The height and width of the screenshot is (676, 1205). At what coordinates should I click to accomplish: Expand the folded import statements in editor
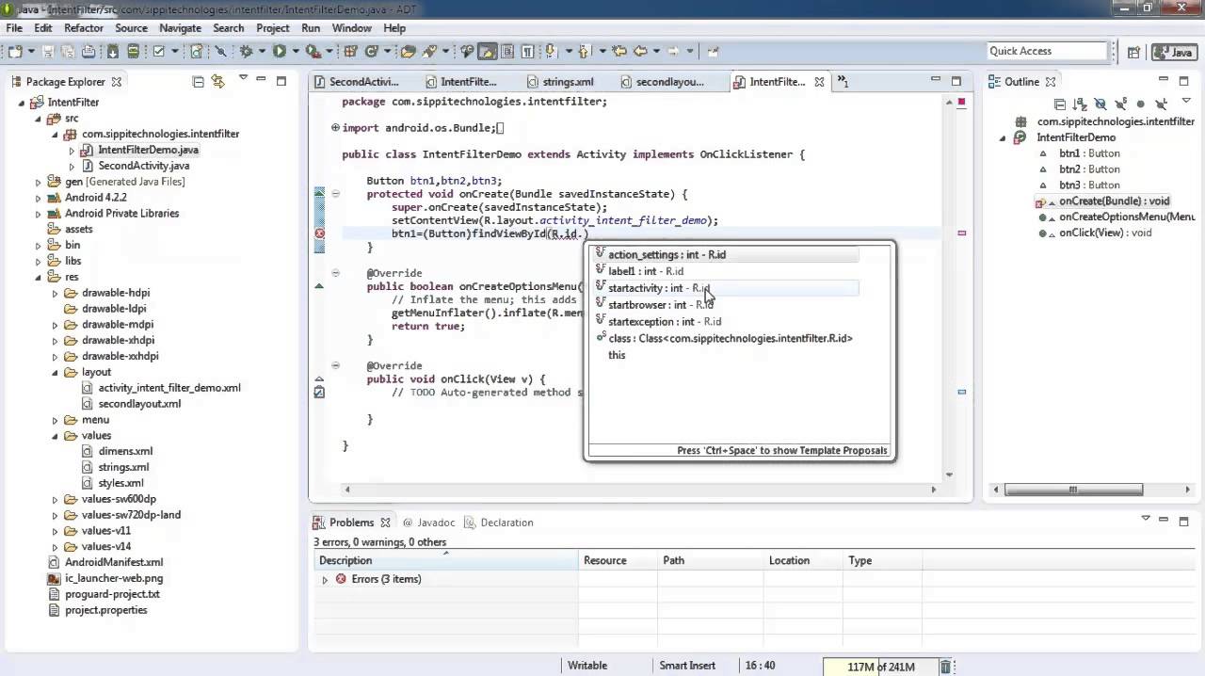[335, 127]
